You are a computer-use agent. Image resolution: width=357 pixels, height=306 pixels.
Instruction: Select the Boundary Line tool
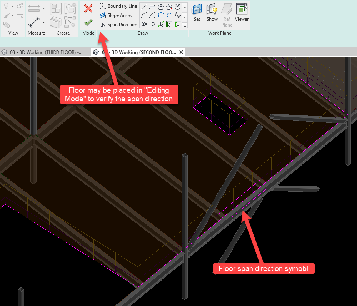pyautogui.click(x=118, y=6)
